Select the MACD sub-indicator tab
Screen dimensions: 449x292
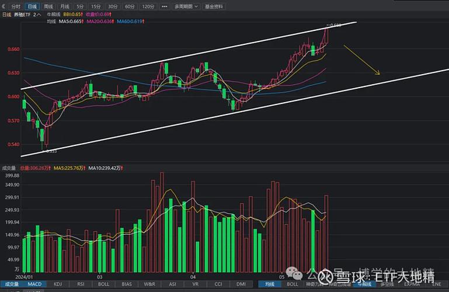(34, 284)
